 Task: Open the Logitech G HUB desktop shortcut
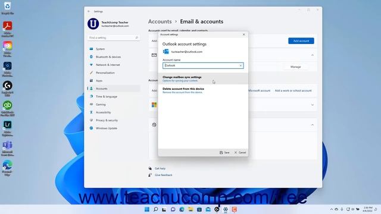click(x=7, y=86)
